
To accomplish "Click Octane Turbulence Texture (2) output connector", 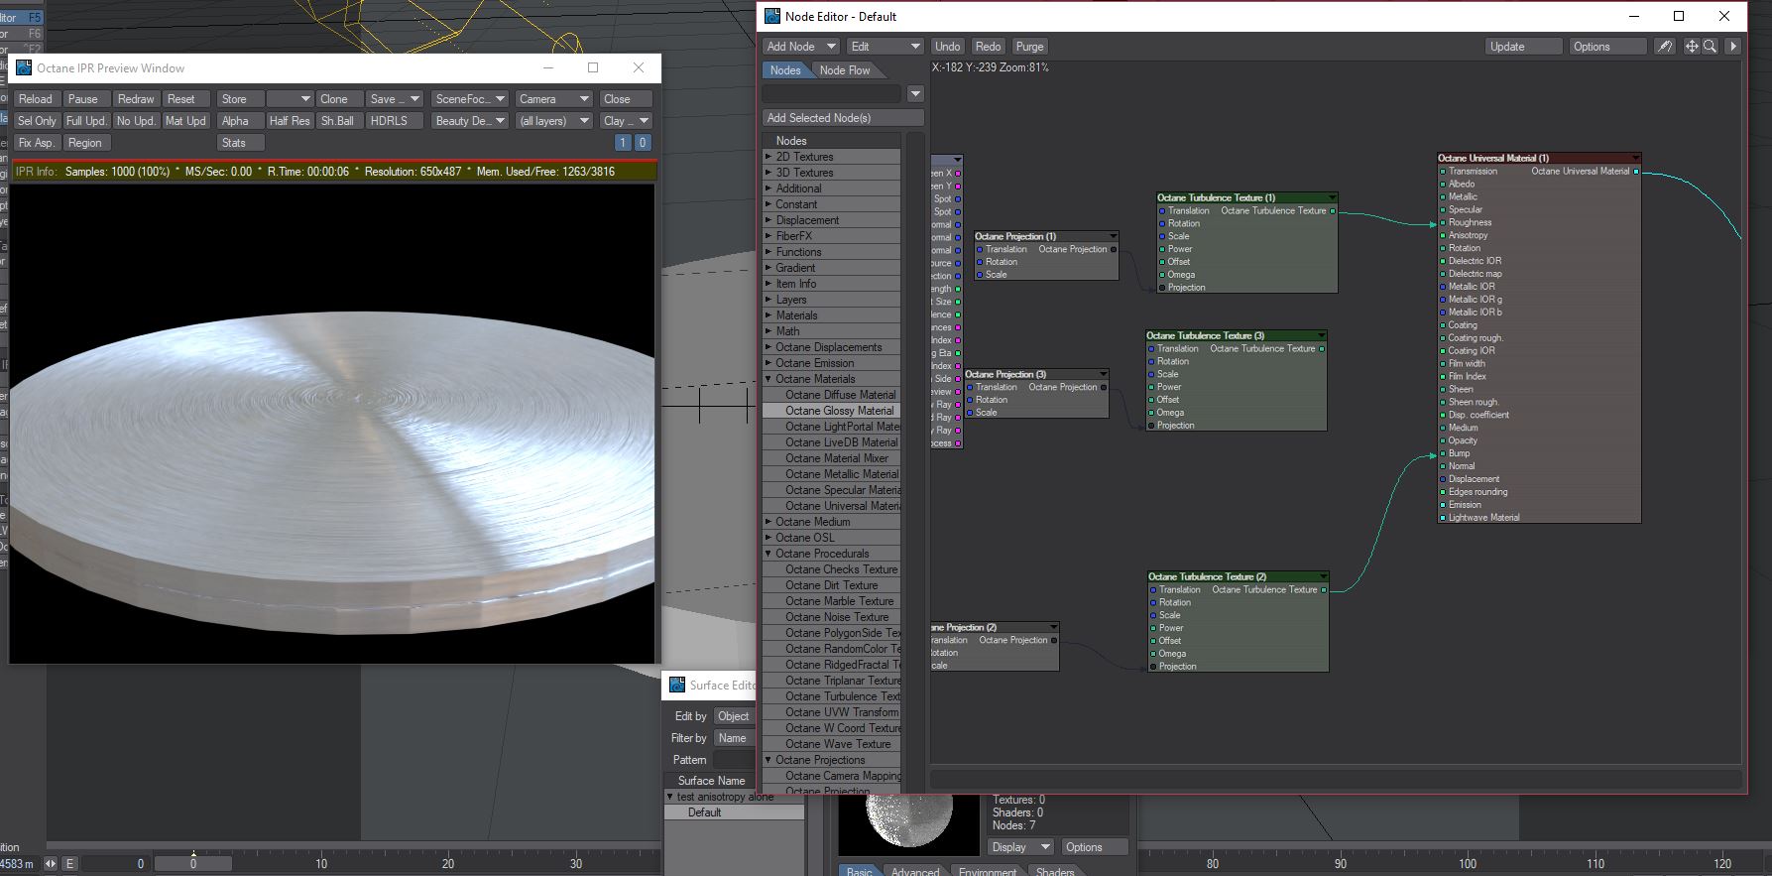I will tap(1324, 590).
